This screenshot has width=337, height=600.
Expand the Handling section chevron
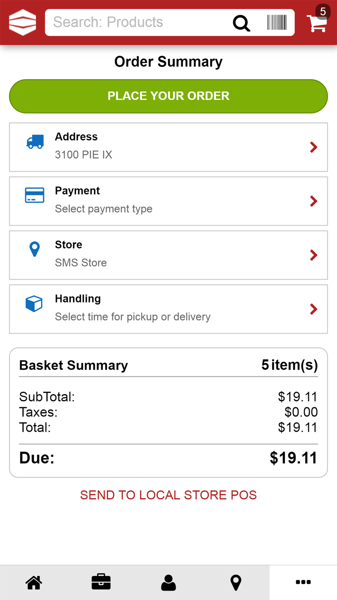[313, 309]
